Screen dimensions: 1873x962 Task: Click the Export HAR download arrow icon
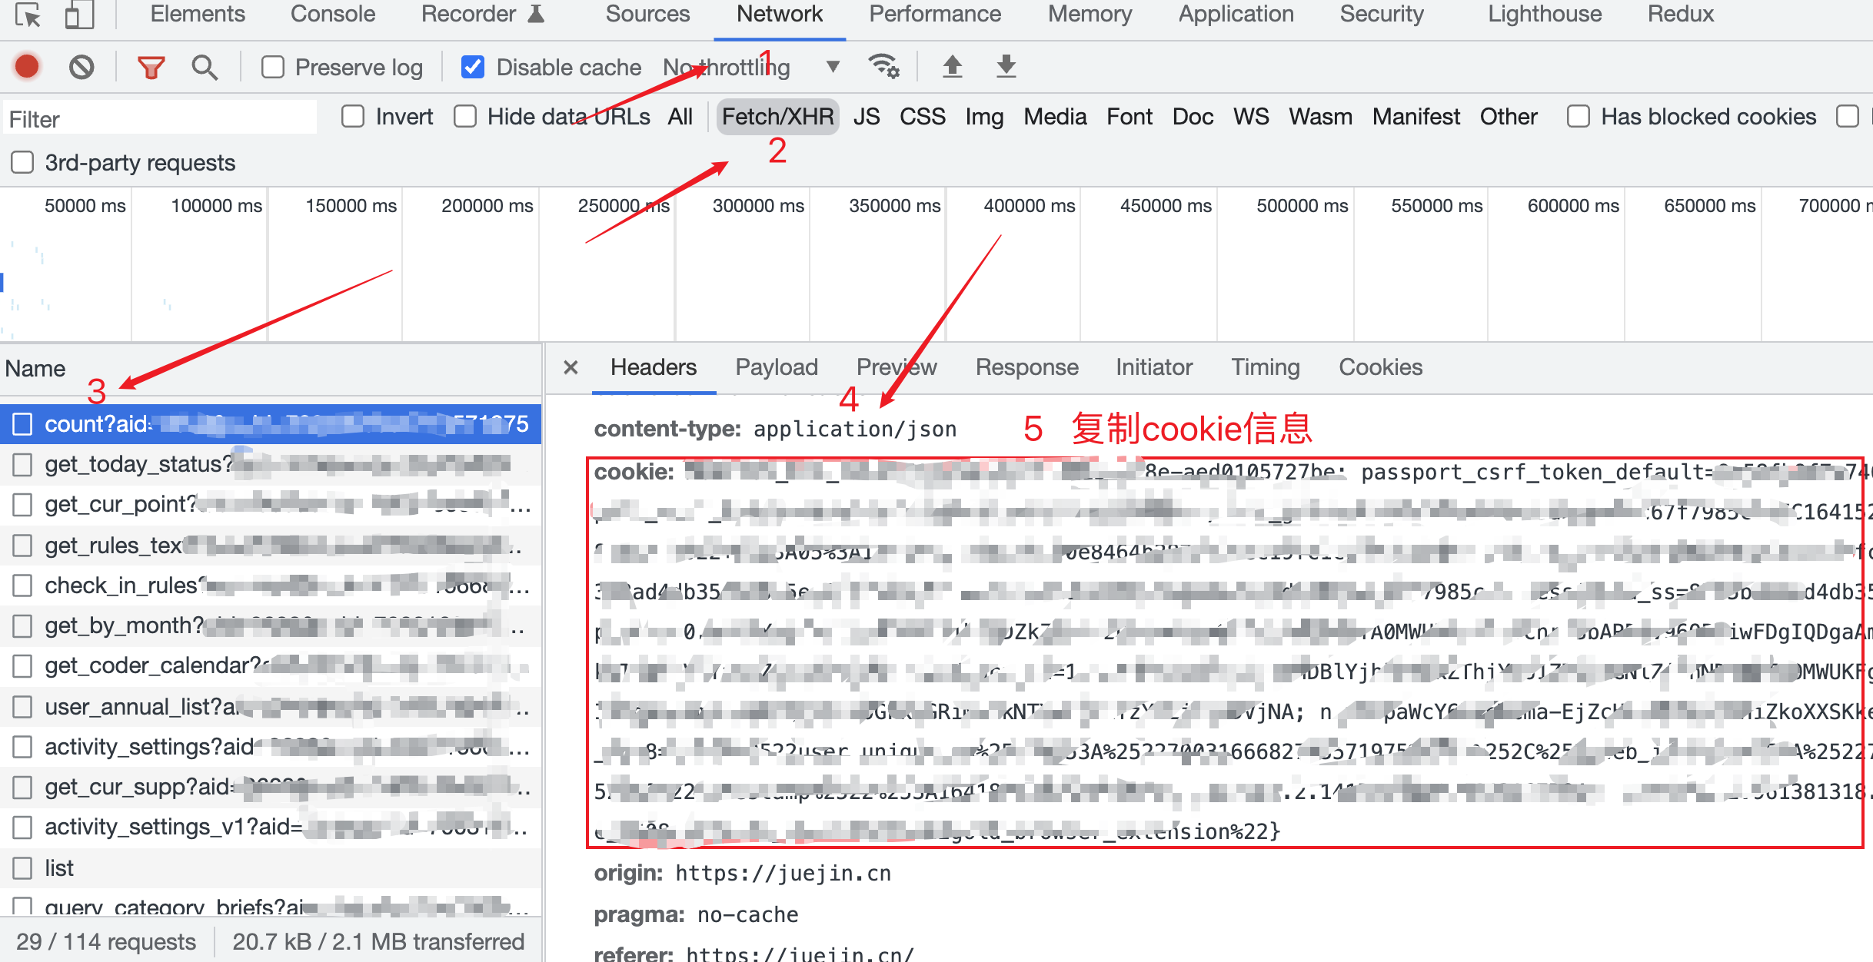(1006, 67)
